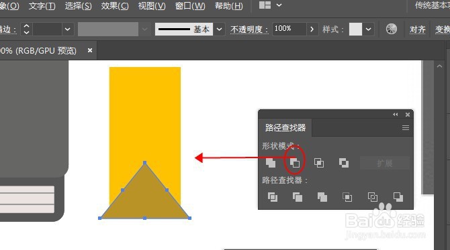The image size is (450, 250).
Task: Click the vertical scrollbar up arrow
Action: [439, 66]
